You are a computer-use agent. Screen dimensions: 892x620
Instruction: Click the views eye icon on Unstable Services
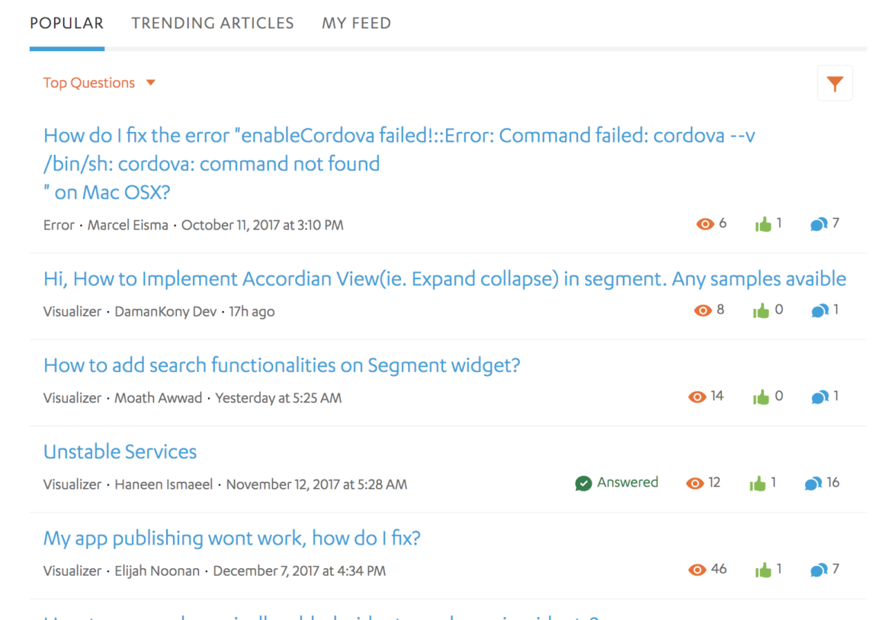[695, 483]
